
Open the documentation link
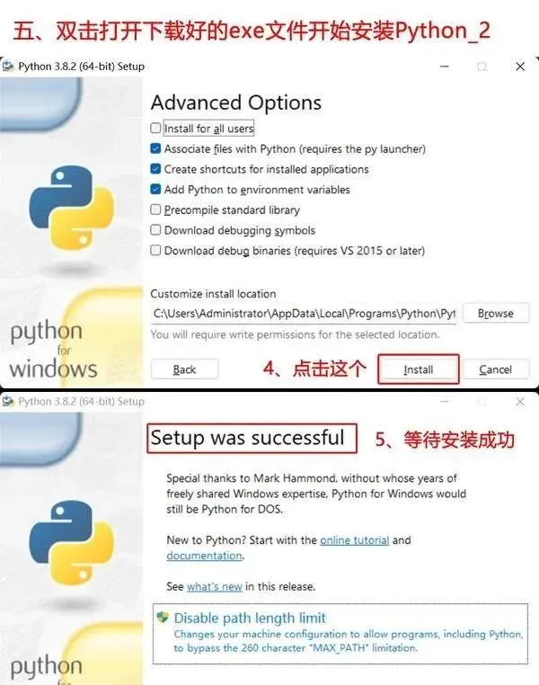(x=204, y=556)
